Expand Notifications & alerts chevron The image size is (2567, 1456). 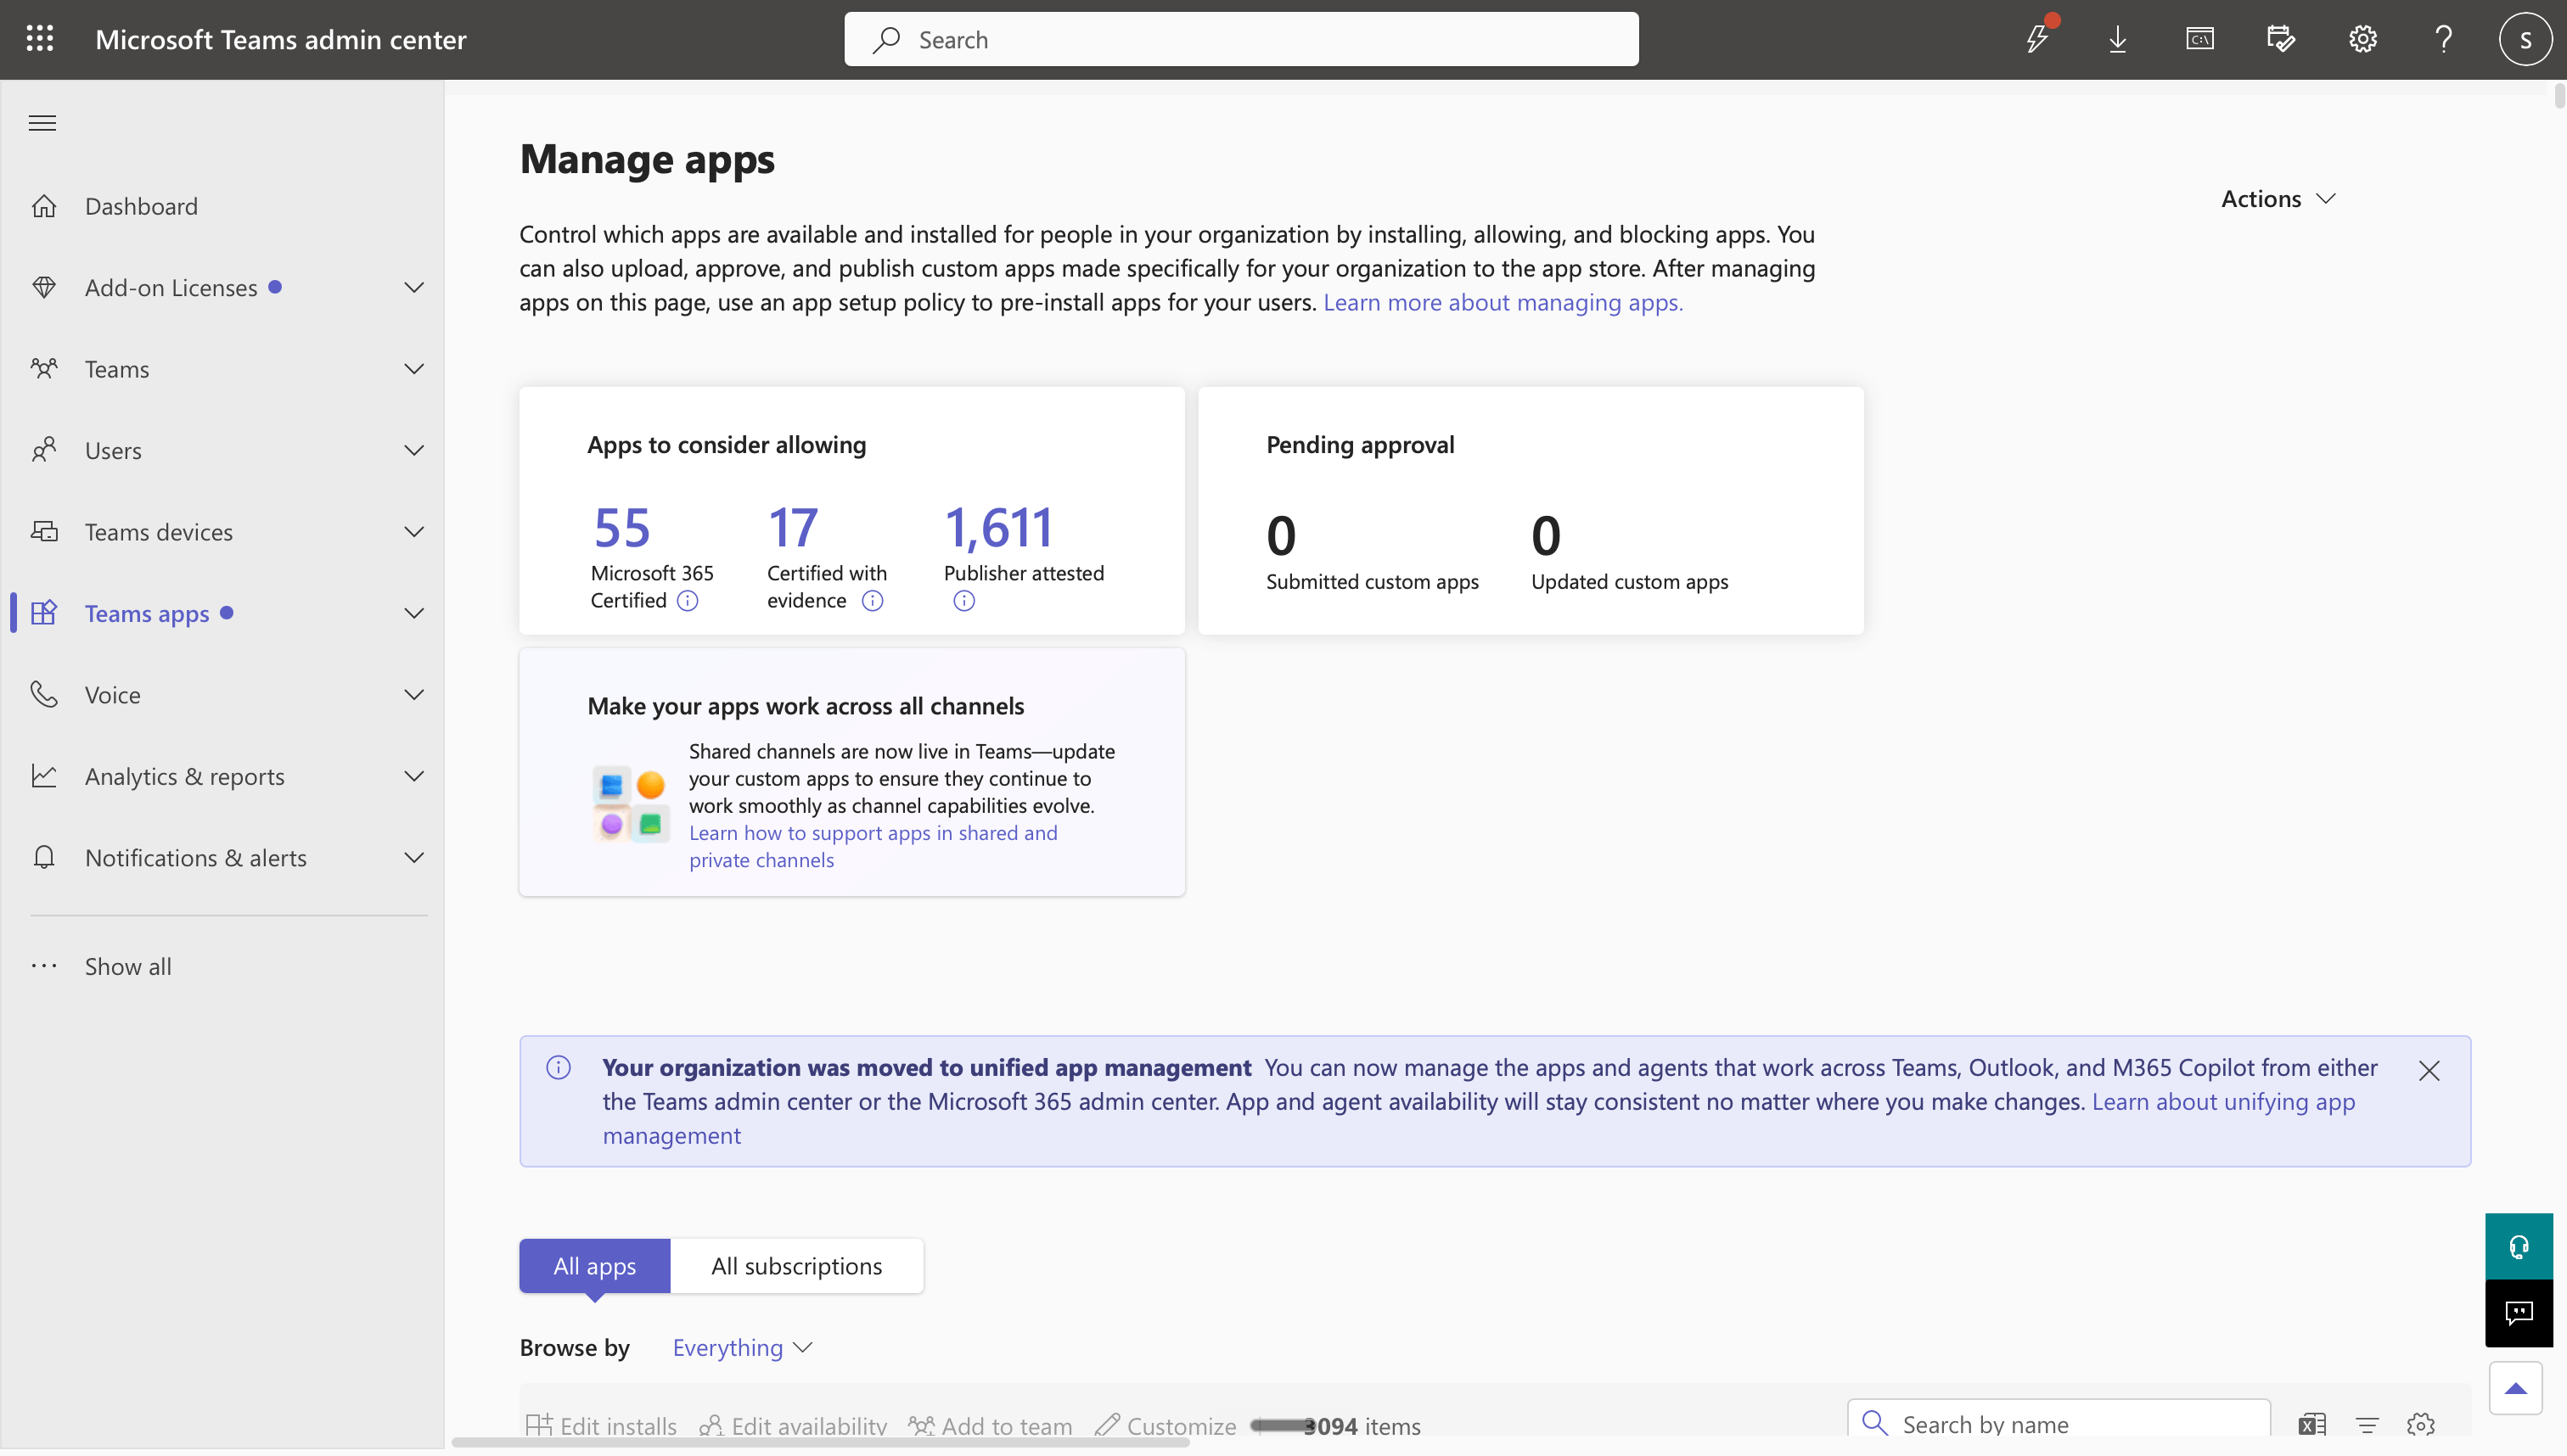[x=413, y=857]
